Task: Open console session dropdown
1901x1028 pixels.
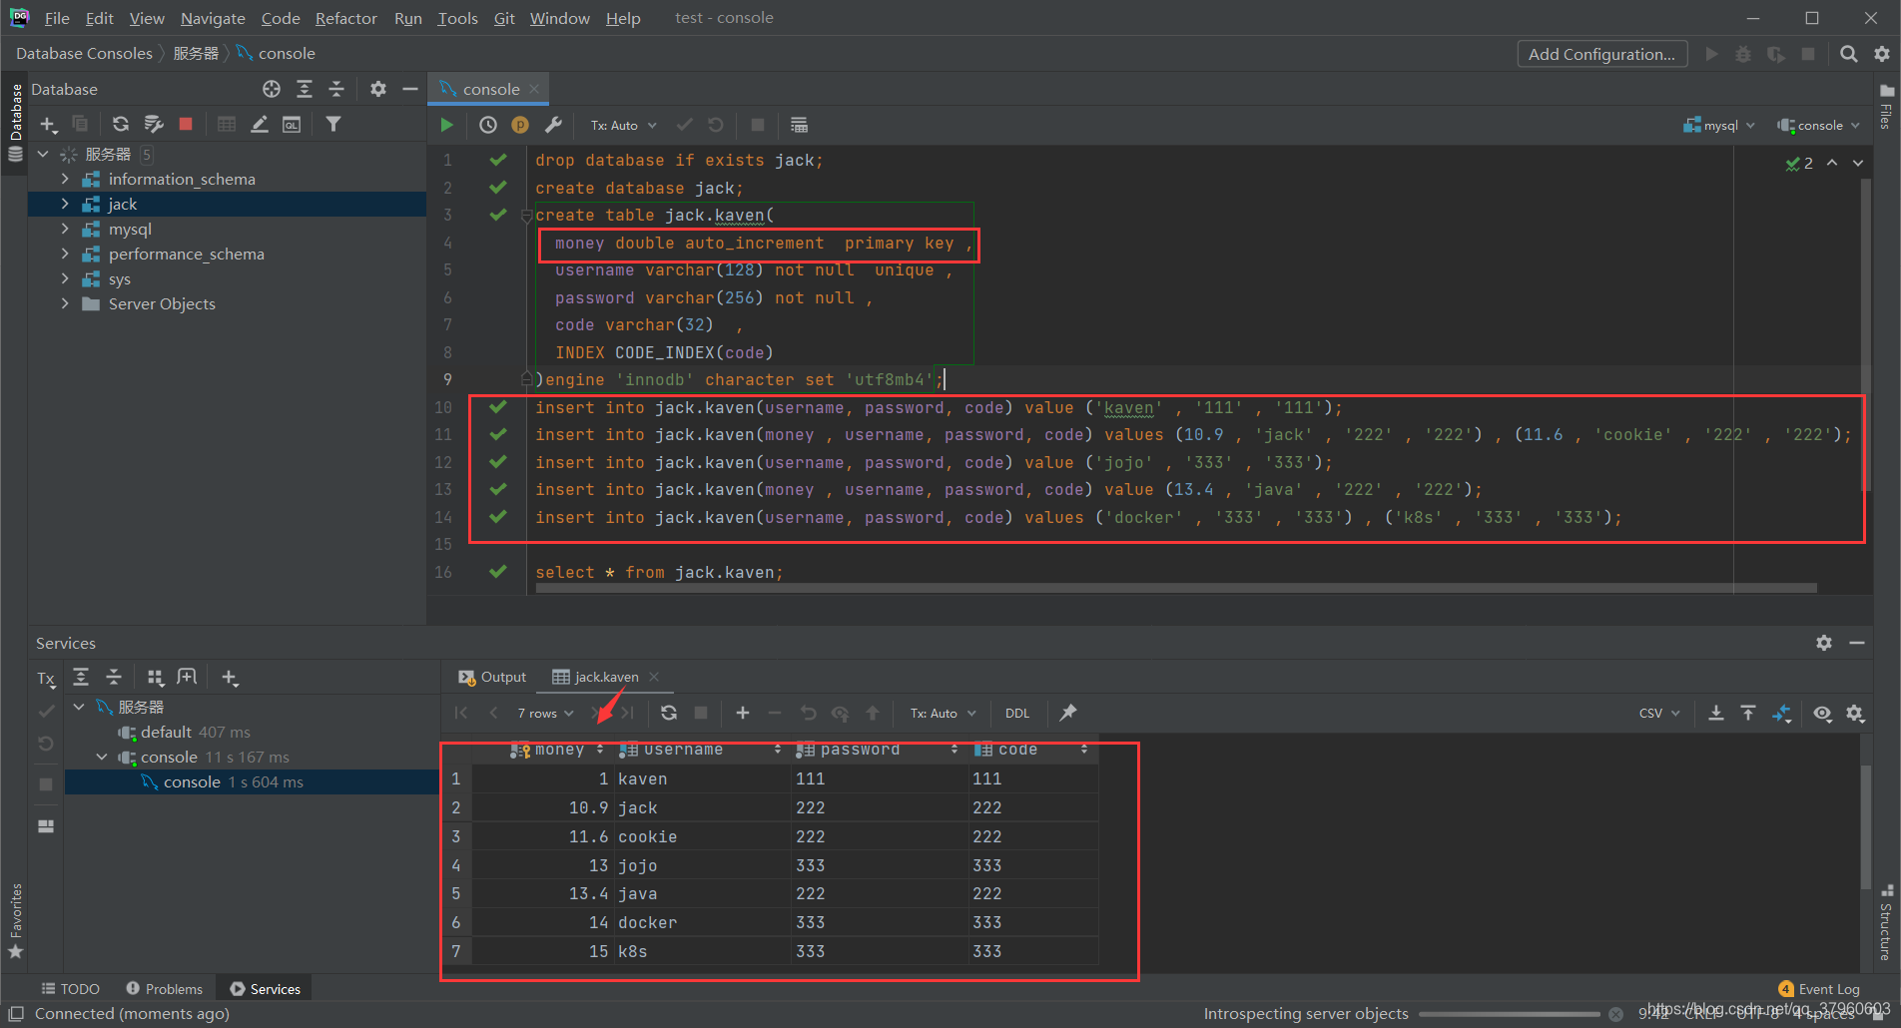Action: (x=1819, y=125)
